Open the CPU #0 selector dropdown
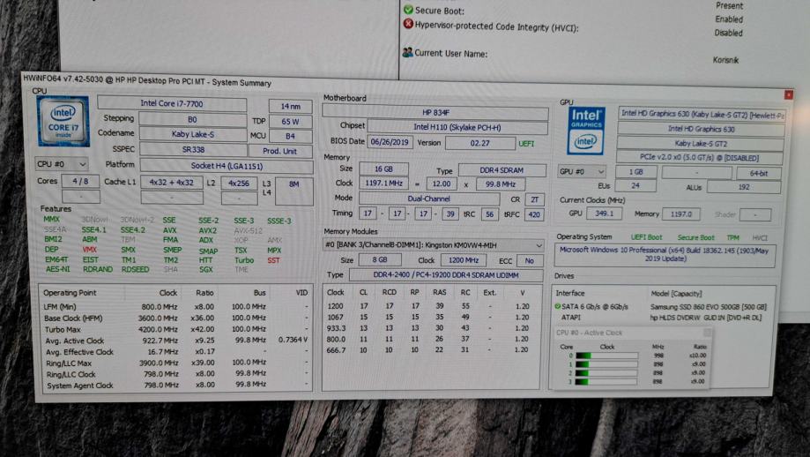The width and height of the screenshot is (810, 457). (x=62, y=164)
